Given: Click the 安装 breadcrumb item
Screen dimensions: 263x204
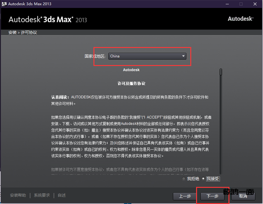Looking at the screenshot, I should pyautogui.click(x=13, y=32).
